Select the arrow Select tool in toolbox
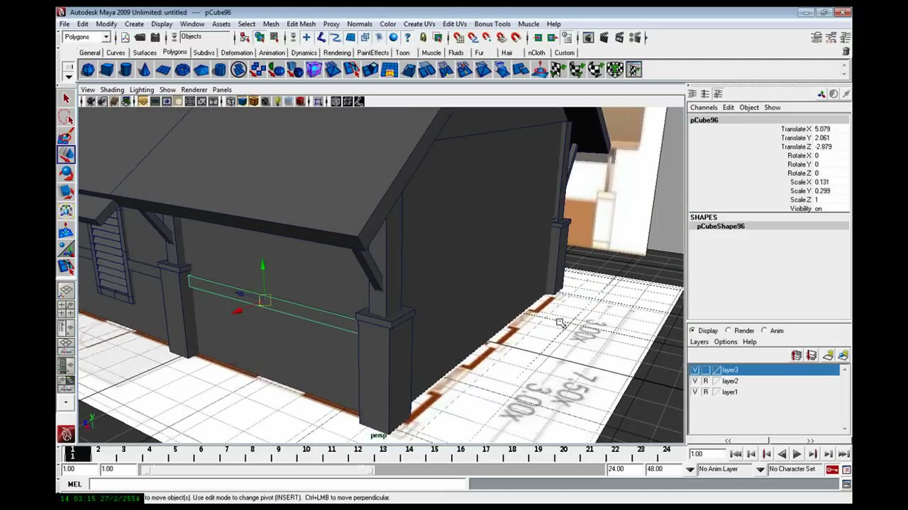 (x=66, y=99)
